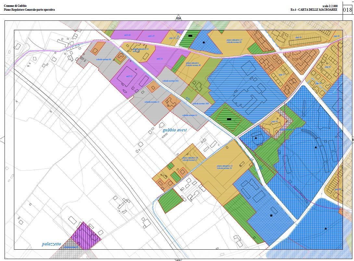
Task: Click the 'Eo.4 - CARTA DELLE MACROAREE' title
Action: click(314, 10)
